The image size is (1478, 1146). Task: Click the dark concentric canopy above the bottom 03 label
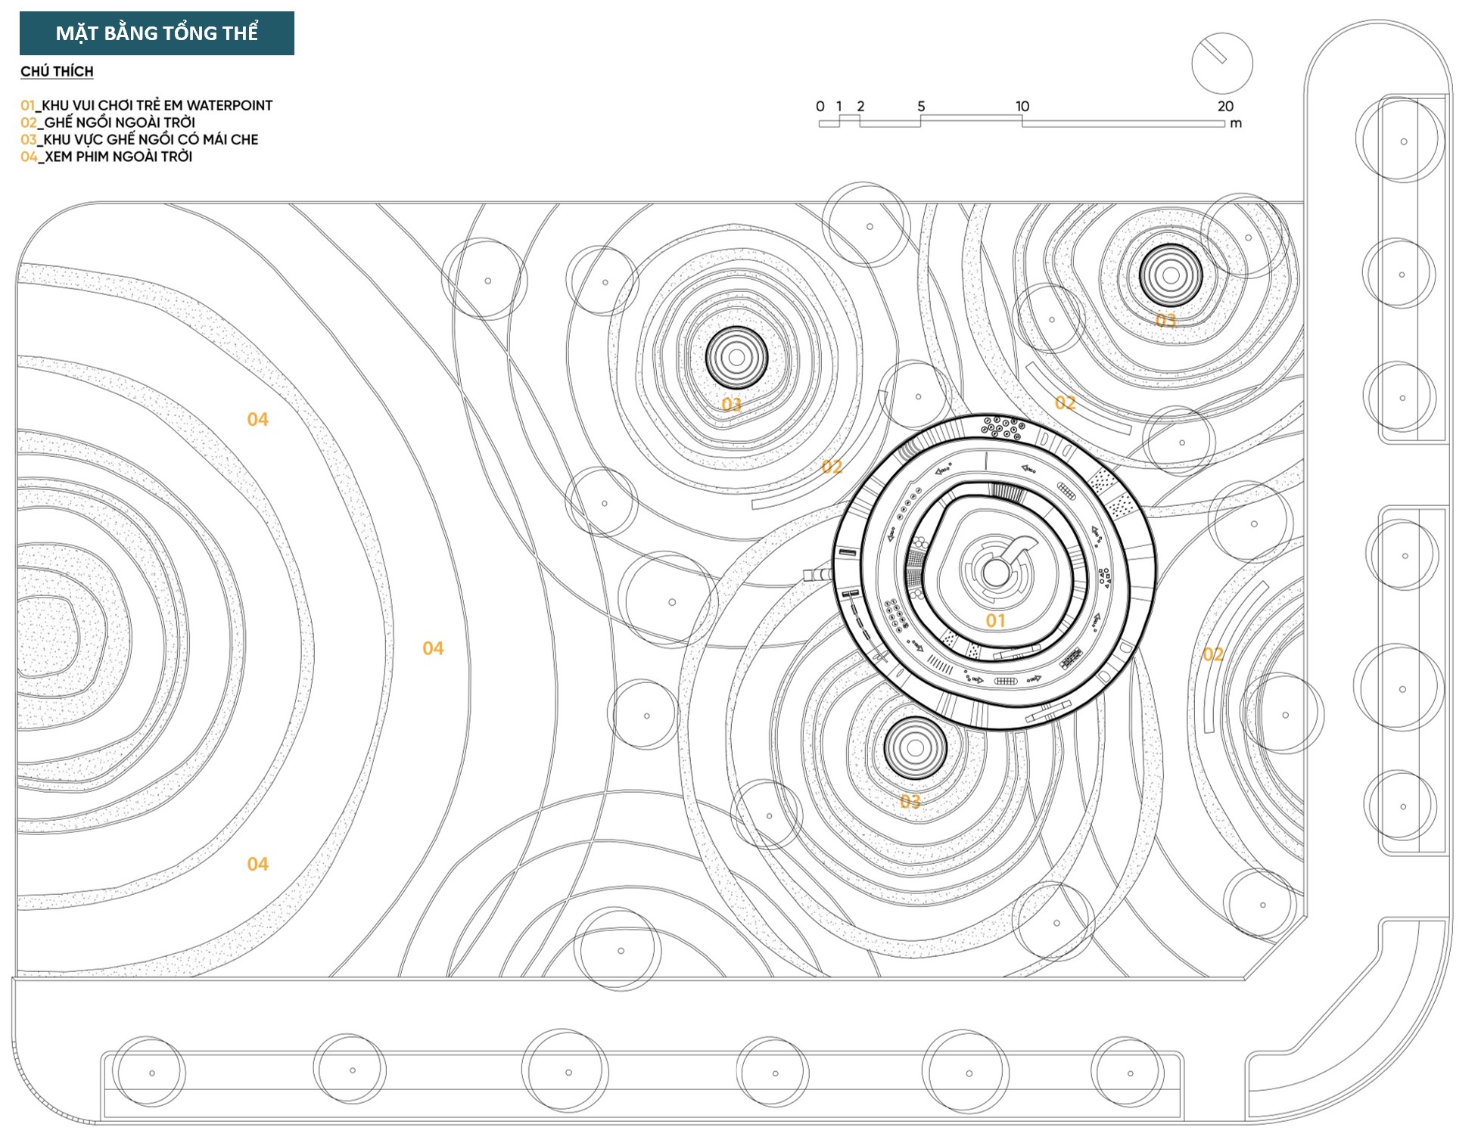tap(915, 748)
